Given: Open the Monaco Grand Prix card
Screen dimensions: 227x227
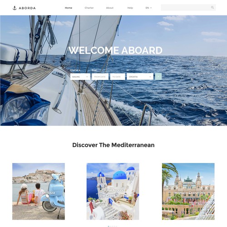Looking at the screenshot, I should [x=188, y=191].
